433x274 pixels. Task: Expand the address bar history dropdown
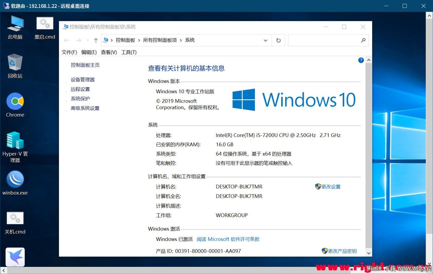(x=265, y=40)
